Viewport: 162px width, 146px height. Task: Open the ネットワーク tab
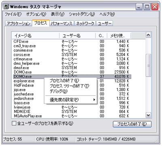point(85,23)
